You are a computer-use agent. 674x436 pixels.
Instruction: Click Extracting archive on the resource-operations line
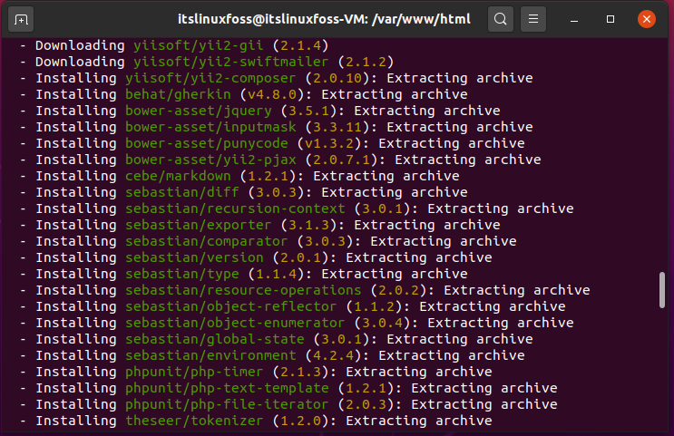click(517, 290)
